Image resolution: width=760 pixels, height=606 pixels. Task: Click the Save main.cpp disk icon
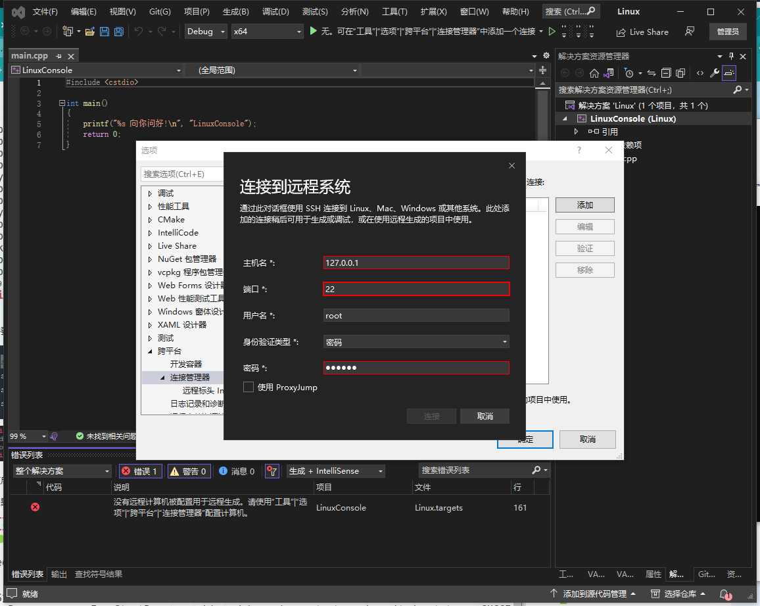(x=105, y=32)
